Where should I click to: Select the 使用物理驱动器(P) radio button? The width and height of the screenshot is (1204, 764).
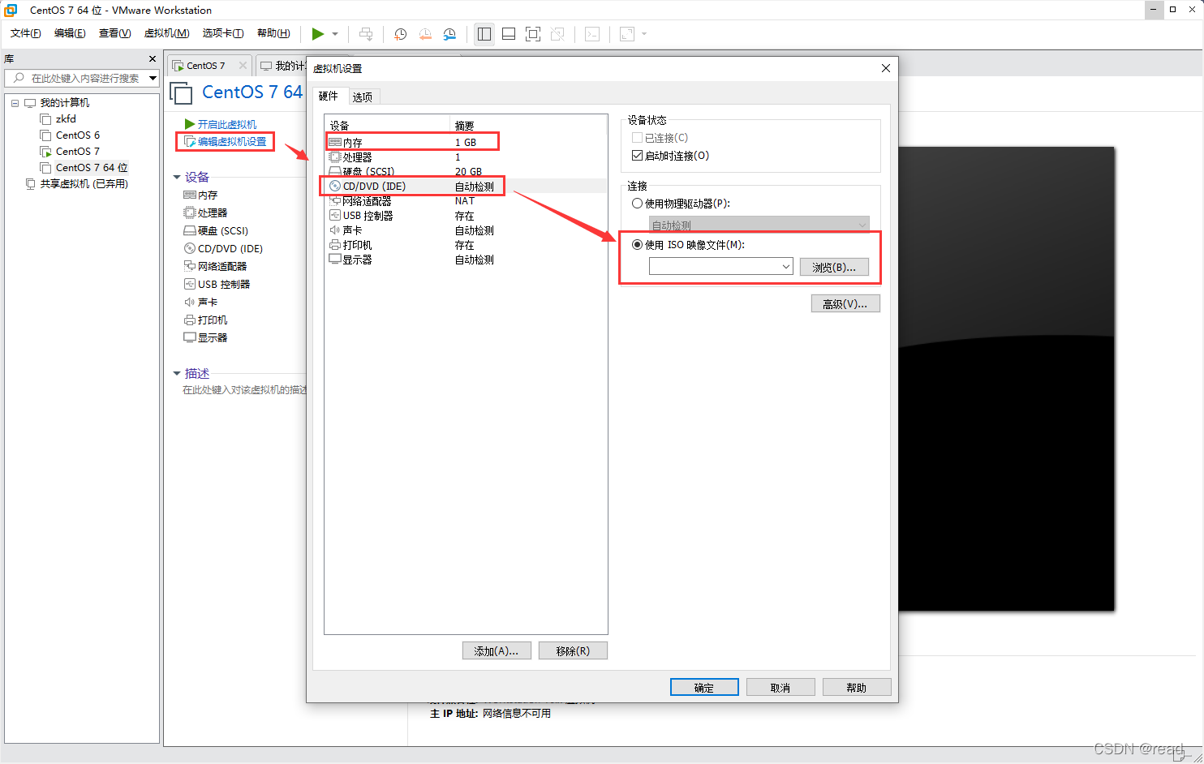tap(638, 204)
